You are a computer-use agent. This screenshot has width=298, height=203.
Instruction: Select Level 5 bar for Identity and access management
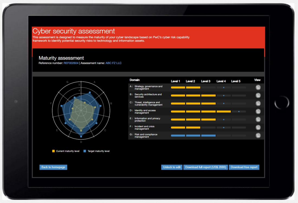point(239,112)
